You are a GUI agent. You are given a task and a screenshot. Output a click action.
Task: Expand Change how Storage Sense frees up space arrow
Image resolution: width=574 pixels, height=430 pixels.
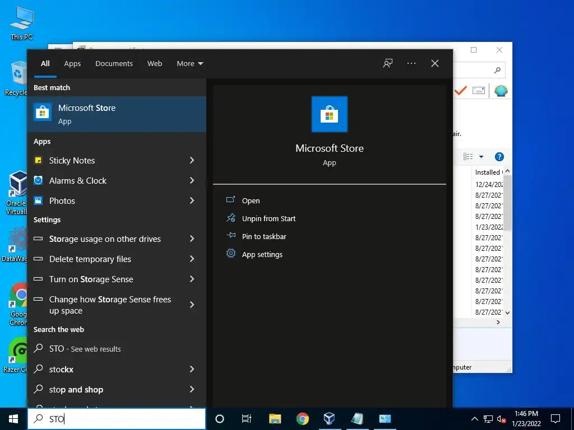(x=192, y=305)
